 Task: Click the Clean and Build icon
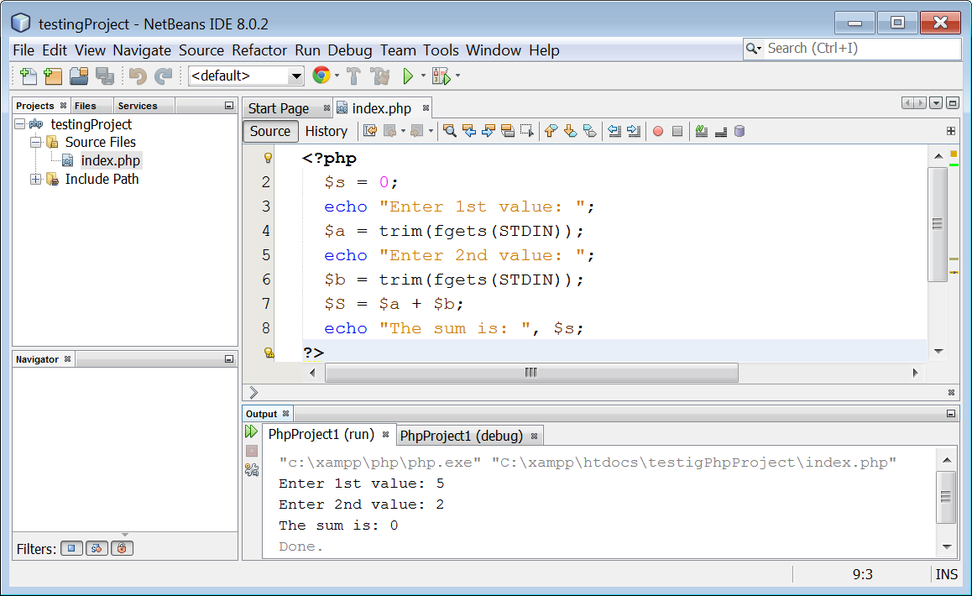click(x=380, y=76)
